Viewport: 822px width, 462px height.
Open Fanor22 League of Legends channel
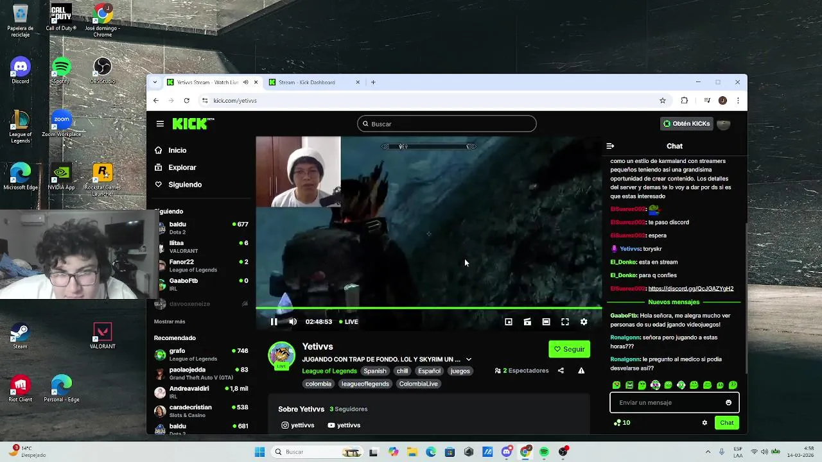coord(201,266)
